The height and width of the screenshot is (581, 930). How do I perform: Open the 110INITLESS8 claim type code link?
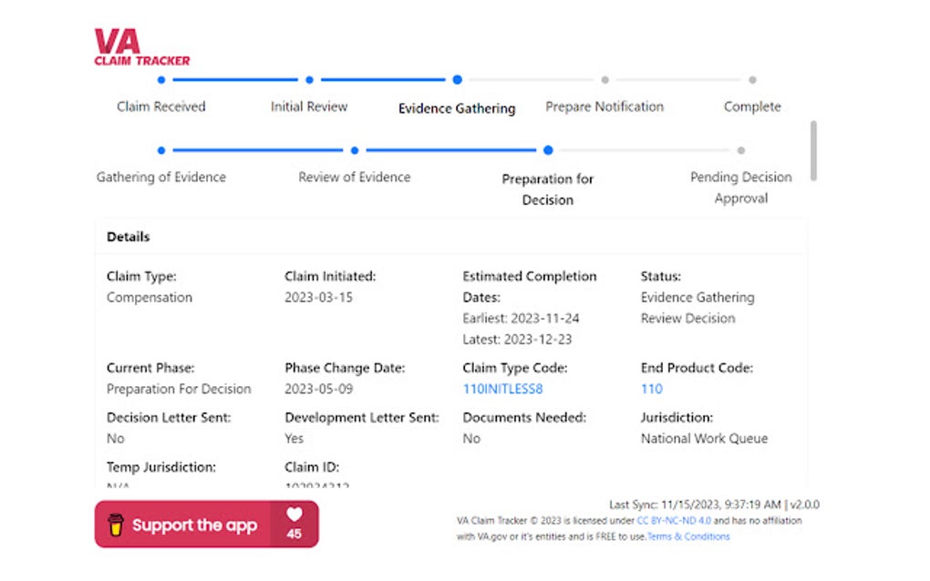(504, 388)
